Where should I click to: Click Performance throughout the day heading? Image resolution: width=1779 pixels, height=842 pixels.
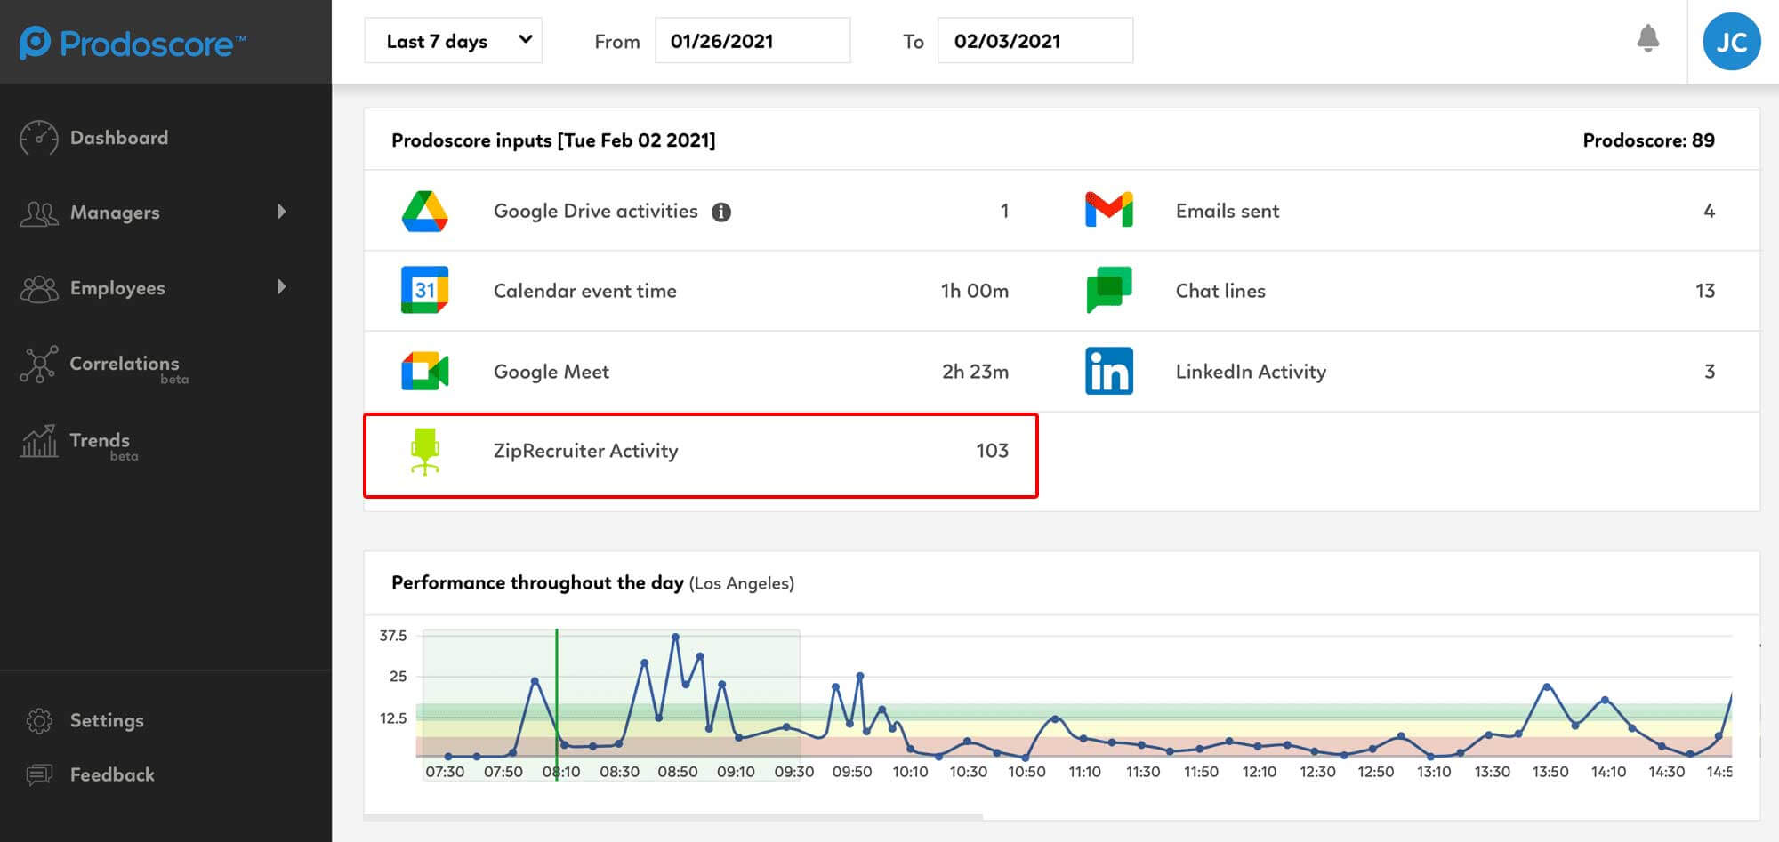[537, 582]
